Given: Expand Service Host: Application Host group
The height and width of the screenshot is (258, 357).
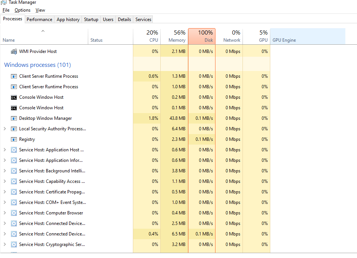Looking at the screenshot, I should [5, 149].
